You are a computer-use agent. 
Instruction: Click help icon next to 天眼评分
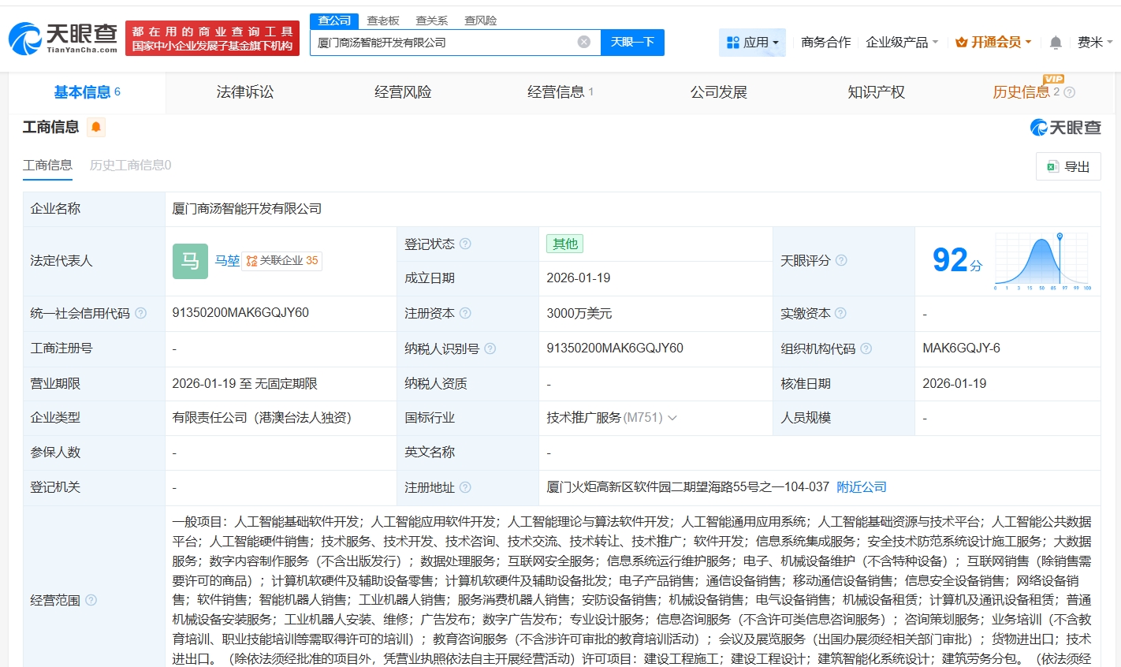click(x=841, y=260)
